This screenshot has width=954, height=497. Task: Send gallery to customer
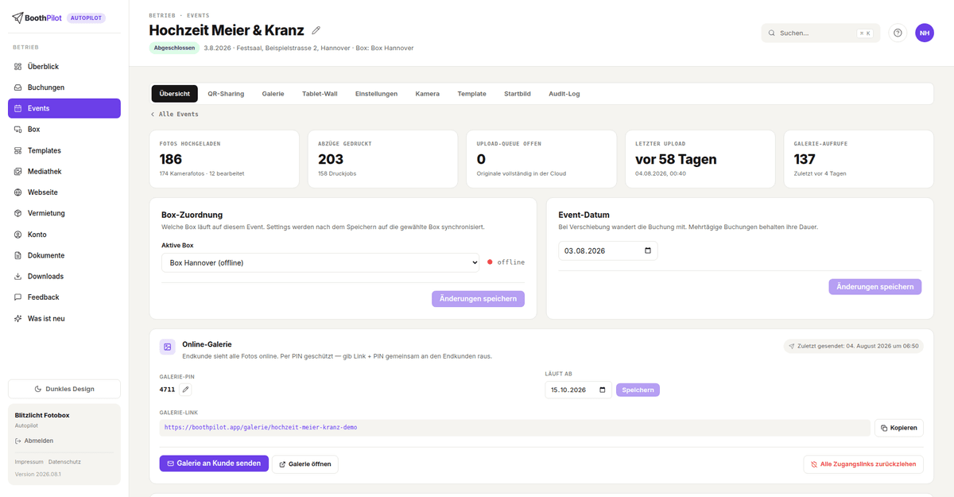(x=214, y=464)
